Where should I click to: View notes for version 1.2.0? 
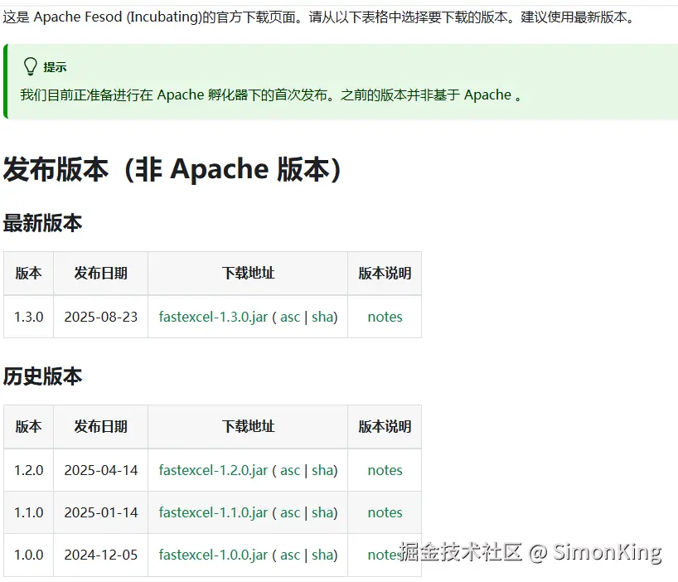point(385,470)
